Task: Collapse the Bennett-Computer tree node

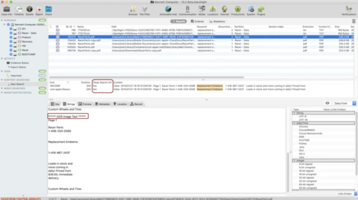Action: coord(4,25)
